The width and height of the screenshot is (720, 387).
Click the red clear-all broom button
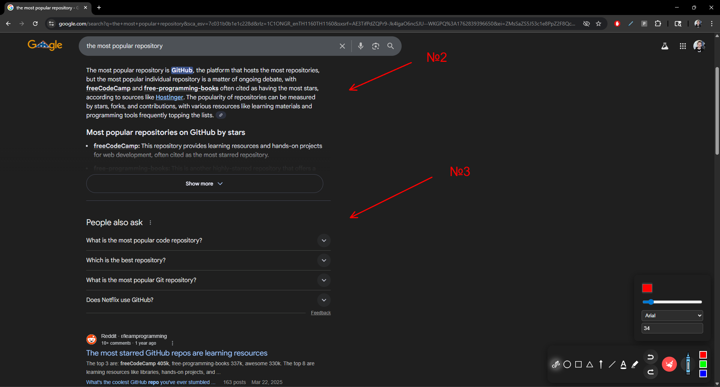669,364
